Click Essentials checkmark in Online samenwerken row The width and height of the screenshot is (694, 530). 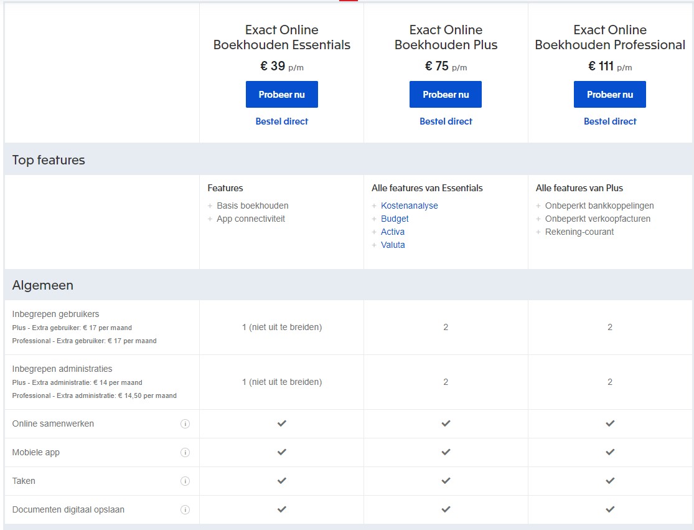tap(282, 424)
